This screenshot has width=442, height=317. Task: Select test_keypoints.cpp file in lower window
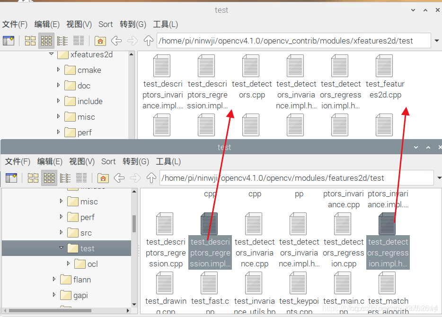(299, 292)
